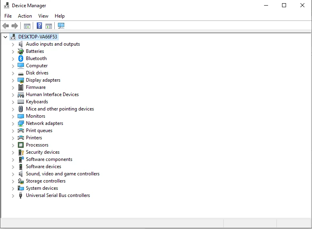Open the blue Help question-mark icon
The image size is (312, 229).
40,26
